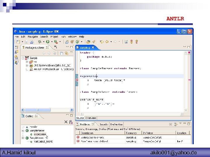Click the New Java Package icon
Screen dimensions: 210x157
click(72, 42)
